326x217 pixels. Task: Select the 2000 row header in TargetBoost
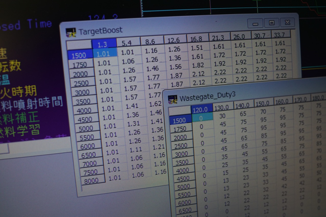click(82, 74)
